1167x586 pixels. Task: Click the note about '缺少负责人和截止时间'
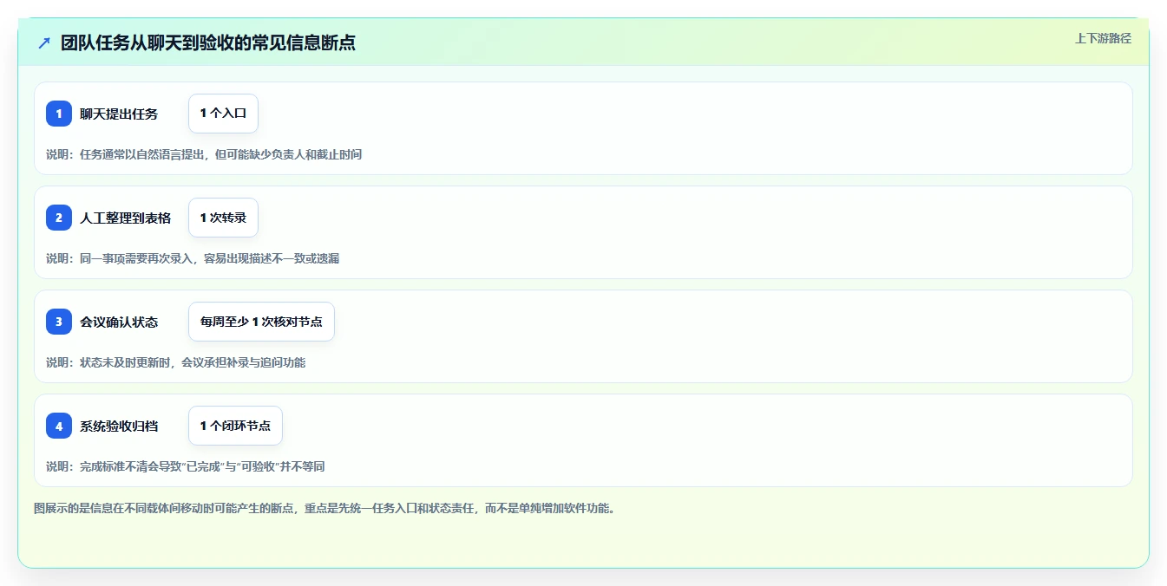204,154
